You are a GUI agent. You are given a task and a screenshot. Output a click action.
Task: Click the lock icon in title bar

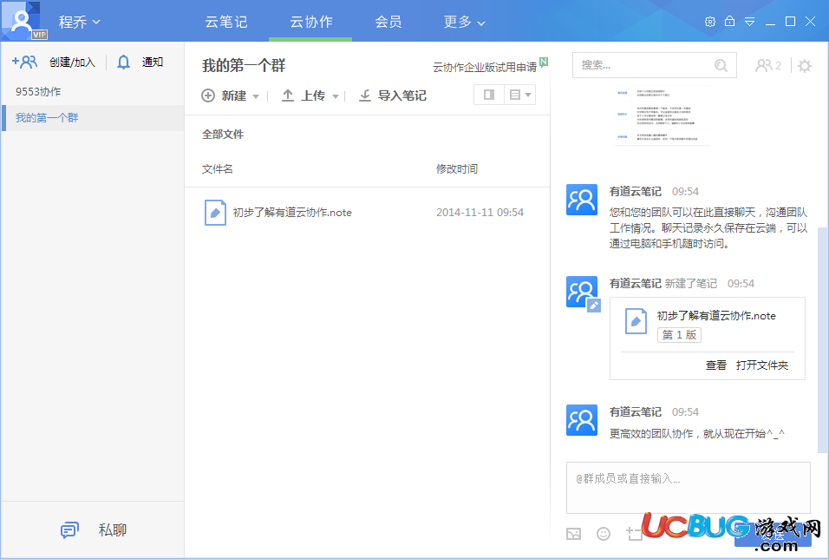pos(729,21)
